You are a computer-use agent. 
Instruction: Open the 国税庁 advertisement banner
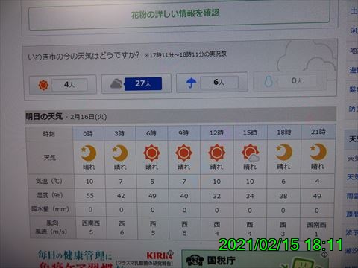coord(255,259)
